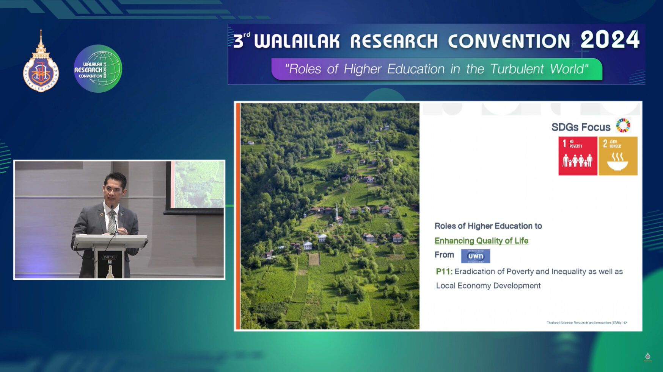
Task: Click the SDG color wheel icon
Action: (623, 126)
